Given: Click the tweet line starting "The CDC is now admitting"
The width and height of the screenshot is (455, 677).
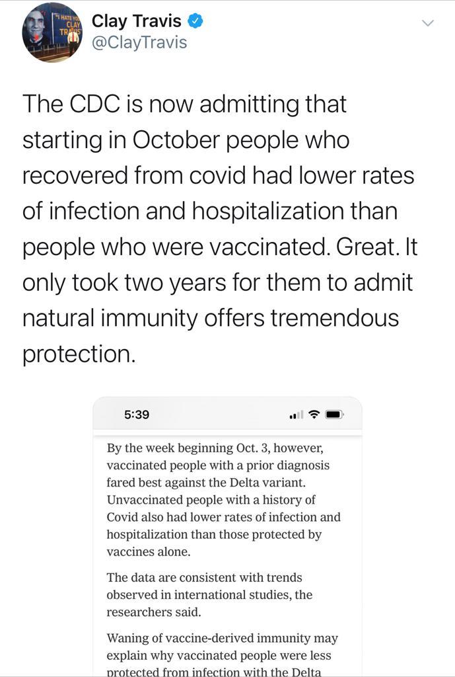Looking at the screenshot, I should [x=184, y=104].
